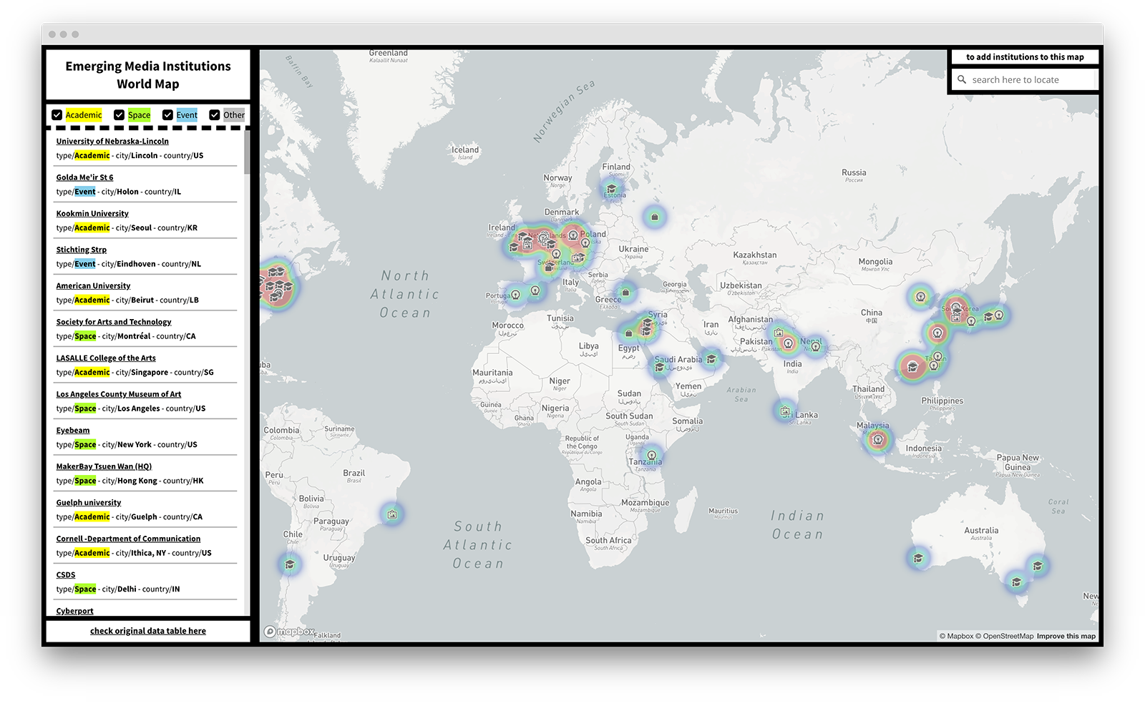Image resolution: width=1145 pixels, height=706 pixels.
Task: Open Los Angeles County Museum of Art
Action: [119, 394]
